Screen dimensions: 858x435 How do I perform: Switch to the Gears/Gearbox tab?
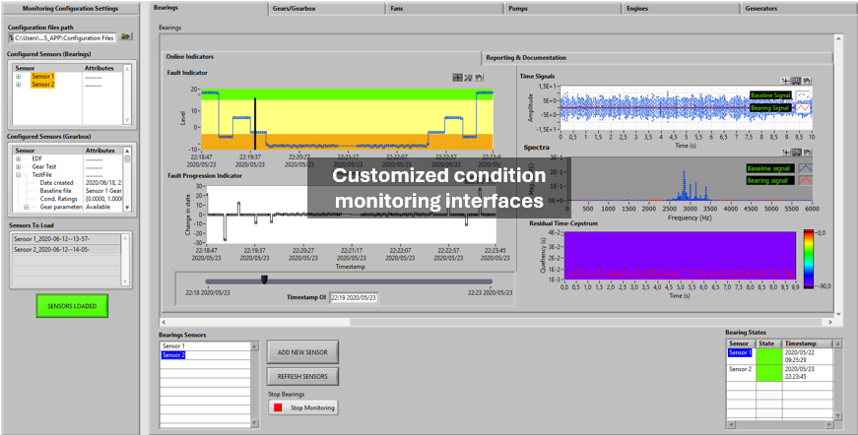tap(327, 8)
